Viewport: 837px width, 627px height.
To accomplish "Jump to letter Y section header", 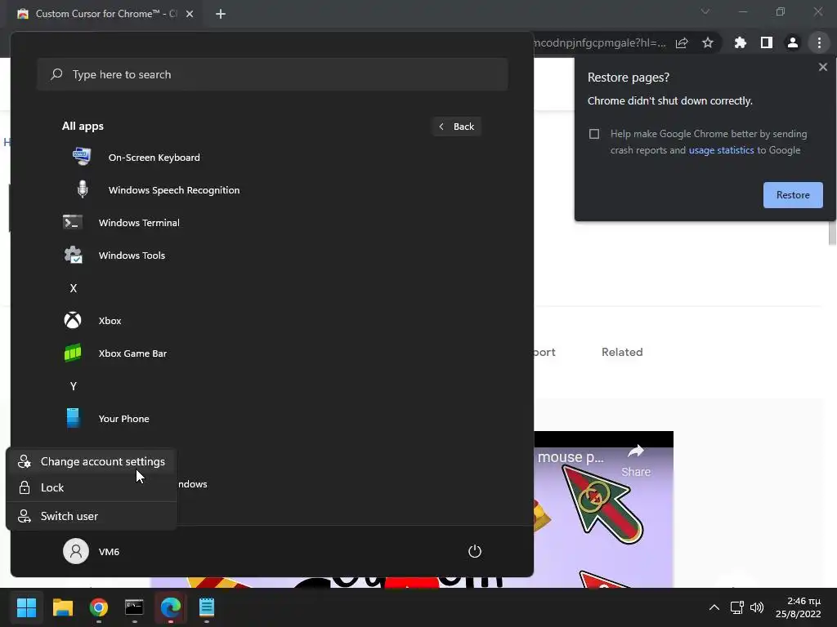I will (x=73, y=385).
